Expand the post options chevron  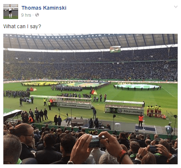coord(176,7)
